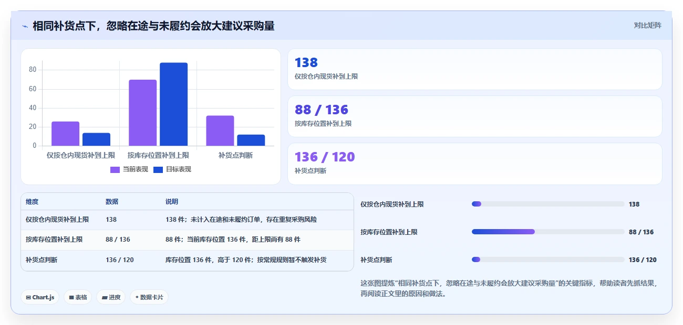The width and height of the screenshot is (683, 325).
Task: Click the large 88 / 136 card figure
Action: pos(322,110)
